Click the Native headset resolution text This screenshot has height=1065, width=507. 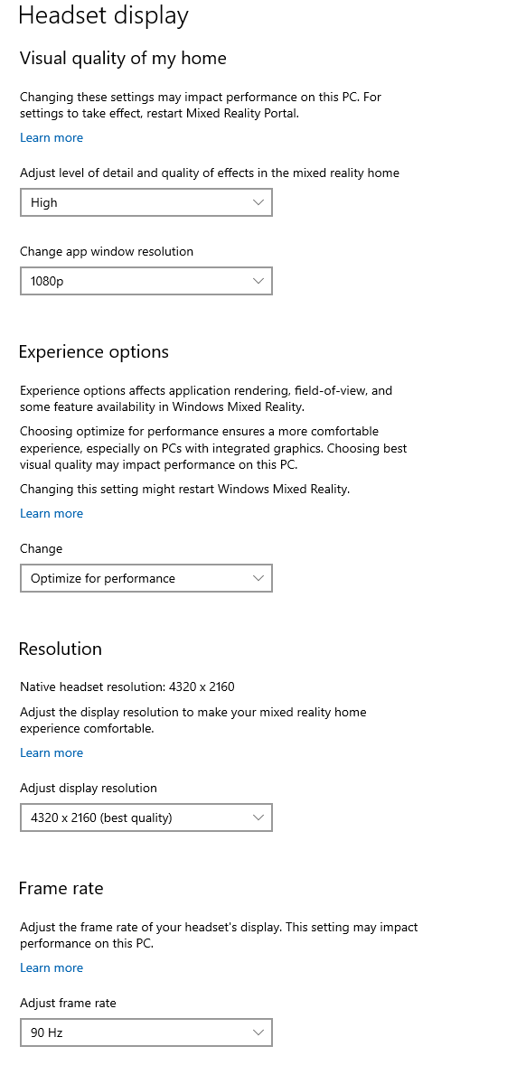point(127,687)
